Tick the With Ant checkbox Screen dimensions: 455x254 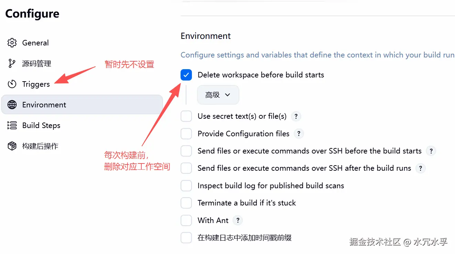click(186, 221)
